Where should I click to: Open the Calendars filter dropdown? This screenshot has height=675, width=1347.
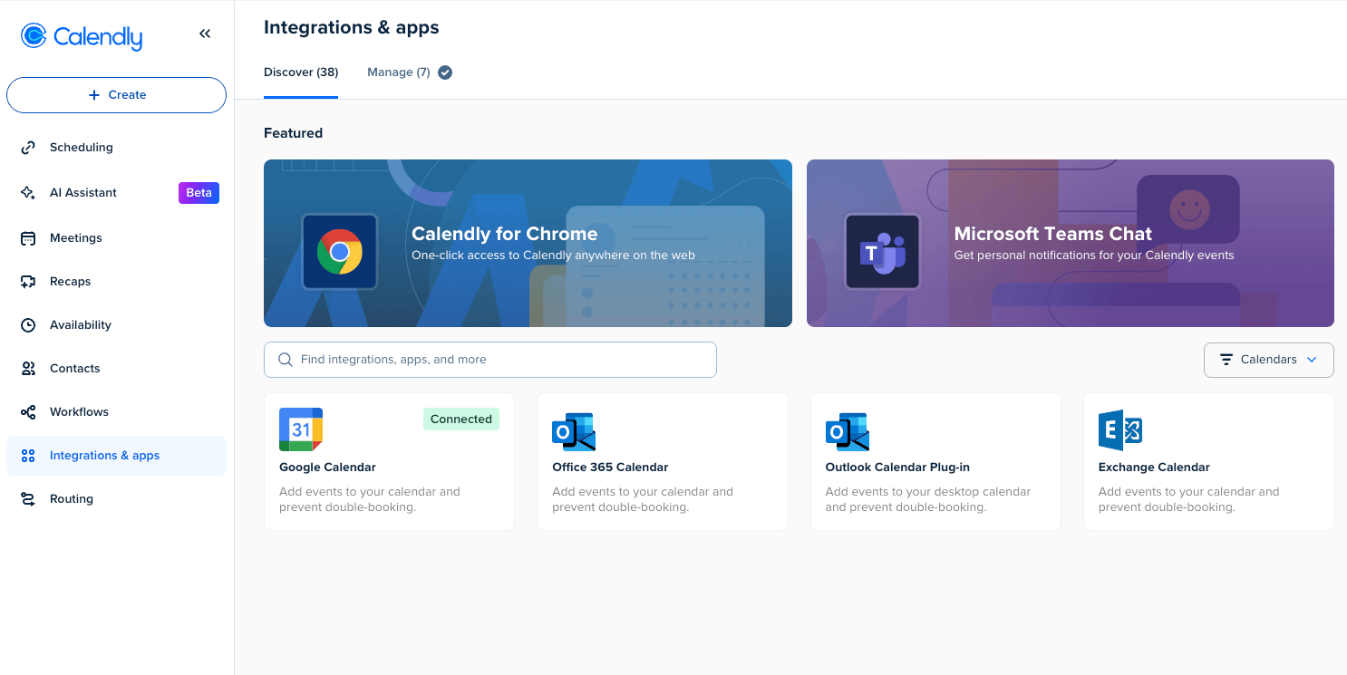1268,360
